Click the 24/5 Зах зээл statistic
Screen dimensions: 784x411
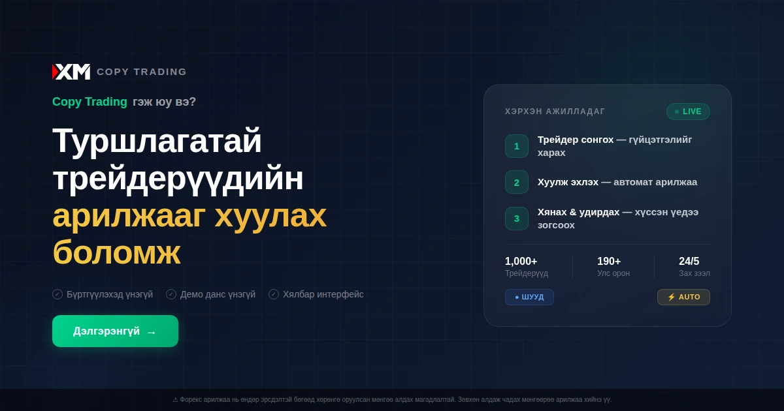[694, 267]
